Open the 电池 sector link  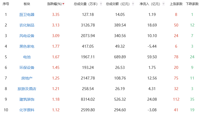[27, 57]
